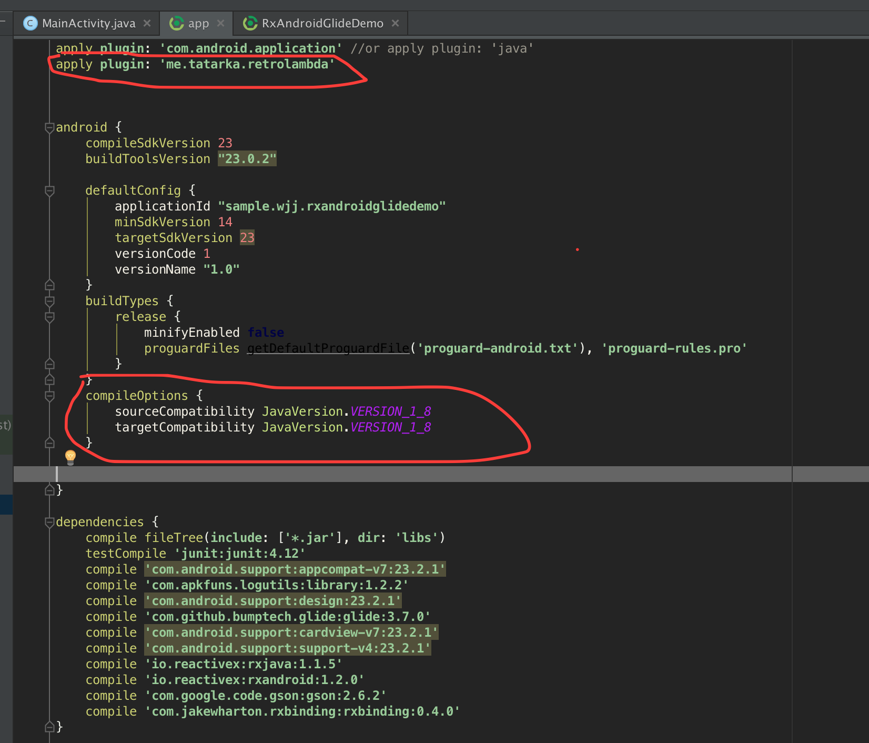
Task: Collapse the buildTypes block
Action: coord(50,301)
